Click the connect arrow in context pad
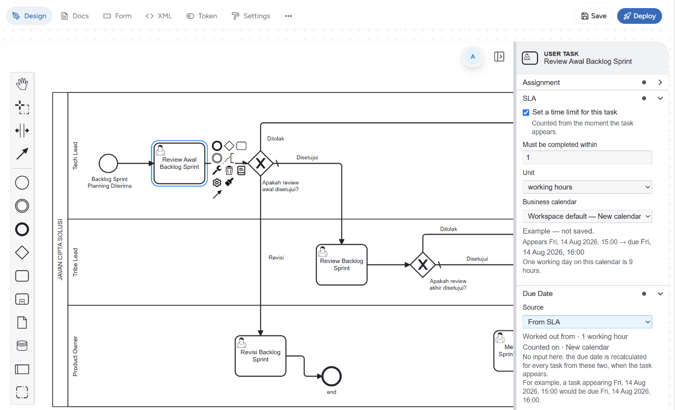Viewport: 675px width, 410px height. (217, 194)
